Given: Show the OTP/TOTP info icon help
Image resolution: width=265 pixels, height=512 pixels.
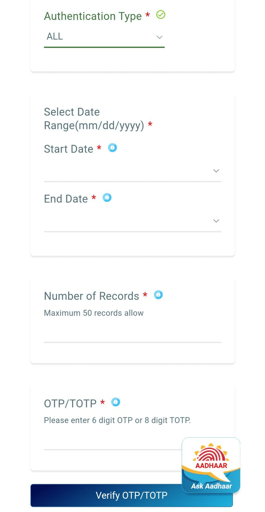Looking at the screenshot, I should 116,402.
